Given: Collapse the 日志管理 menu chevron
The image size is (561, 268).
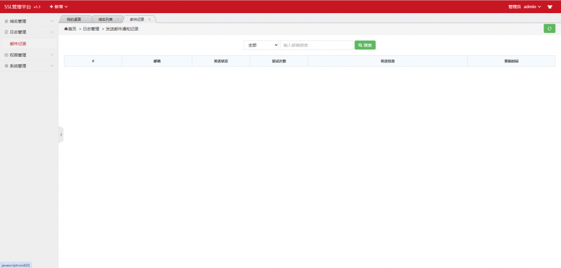Looking at the screenshot, I should 52,32.
